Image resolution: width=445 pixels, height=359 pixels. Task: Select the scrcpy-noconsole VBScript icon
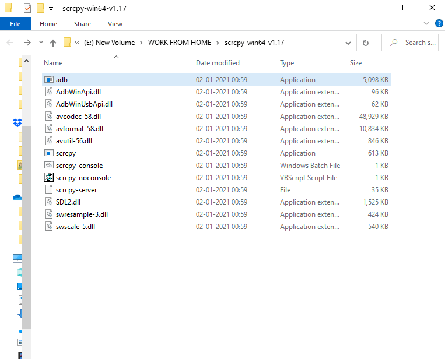[49, 178]
